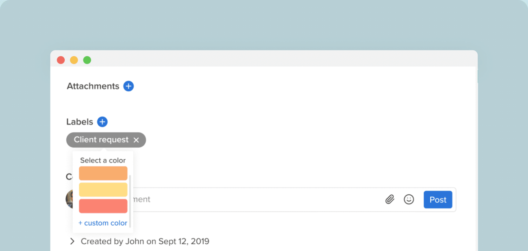Select the red color swatch
The height and width of the screenshot is (251, 528).
(103, 206)
